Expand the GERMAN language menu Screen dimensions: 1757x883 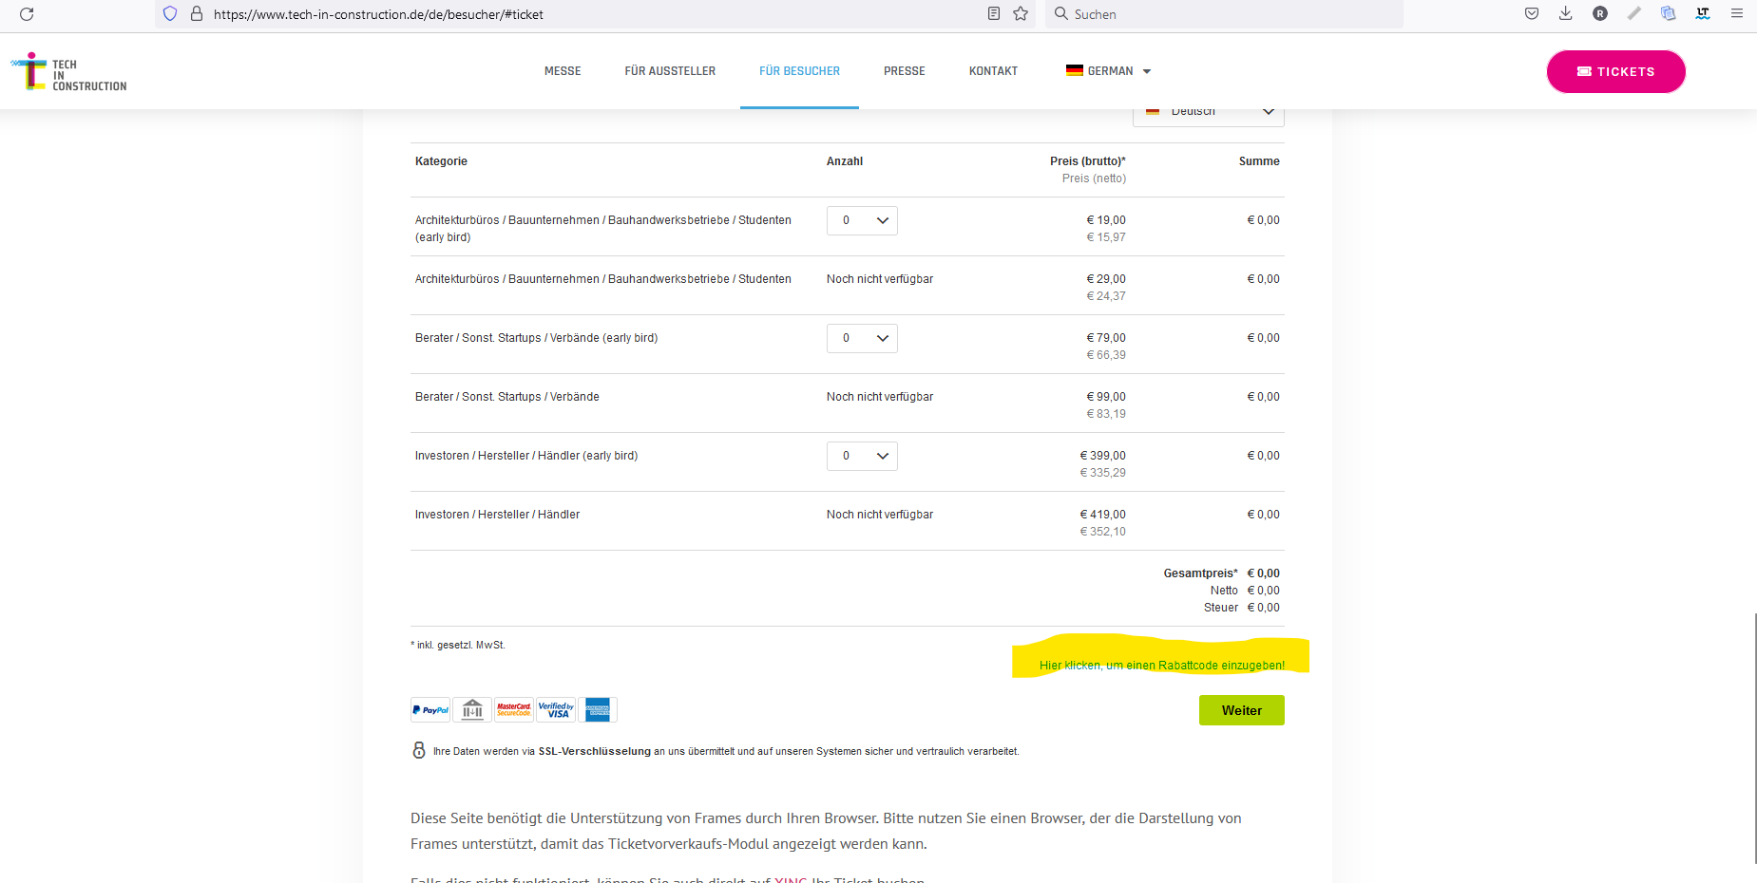(1109, 71)
